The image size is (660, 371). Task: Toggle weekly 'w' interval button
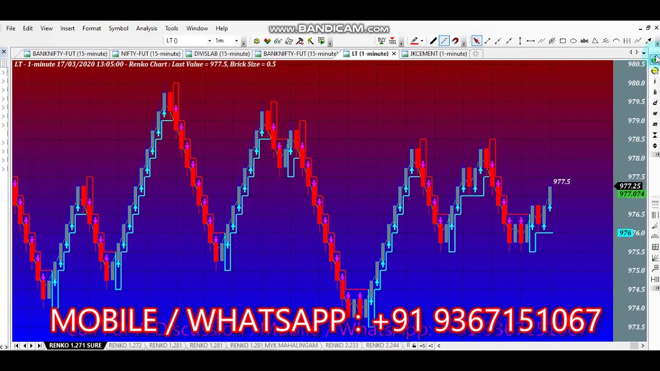655,113
